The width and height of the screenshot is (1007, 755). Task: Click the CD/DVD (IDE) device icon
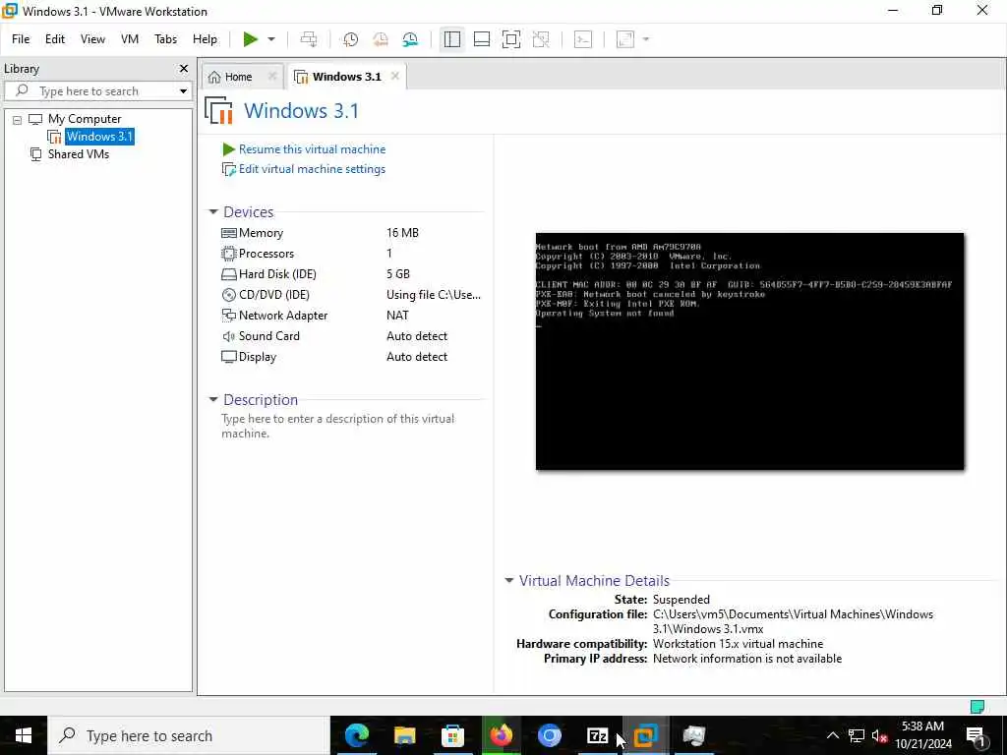[228, 295]
